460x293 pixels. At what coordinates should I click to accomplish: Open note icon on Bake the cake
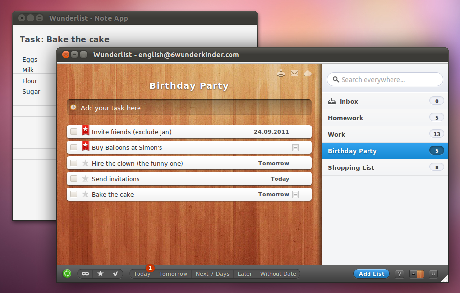[x=296, y=194]
